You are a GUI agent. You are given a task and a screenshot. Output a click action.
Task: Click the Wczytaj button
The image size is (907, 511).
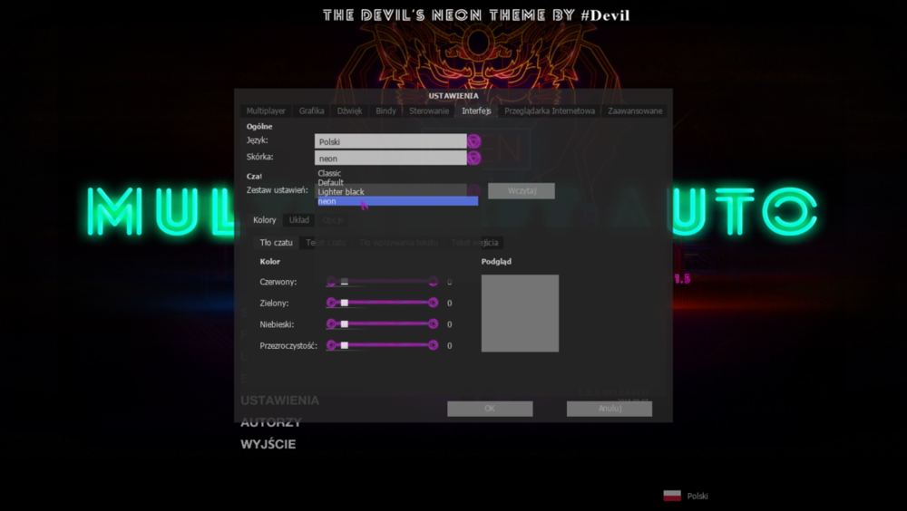522,191
